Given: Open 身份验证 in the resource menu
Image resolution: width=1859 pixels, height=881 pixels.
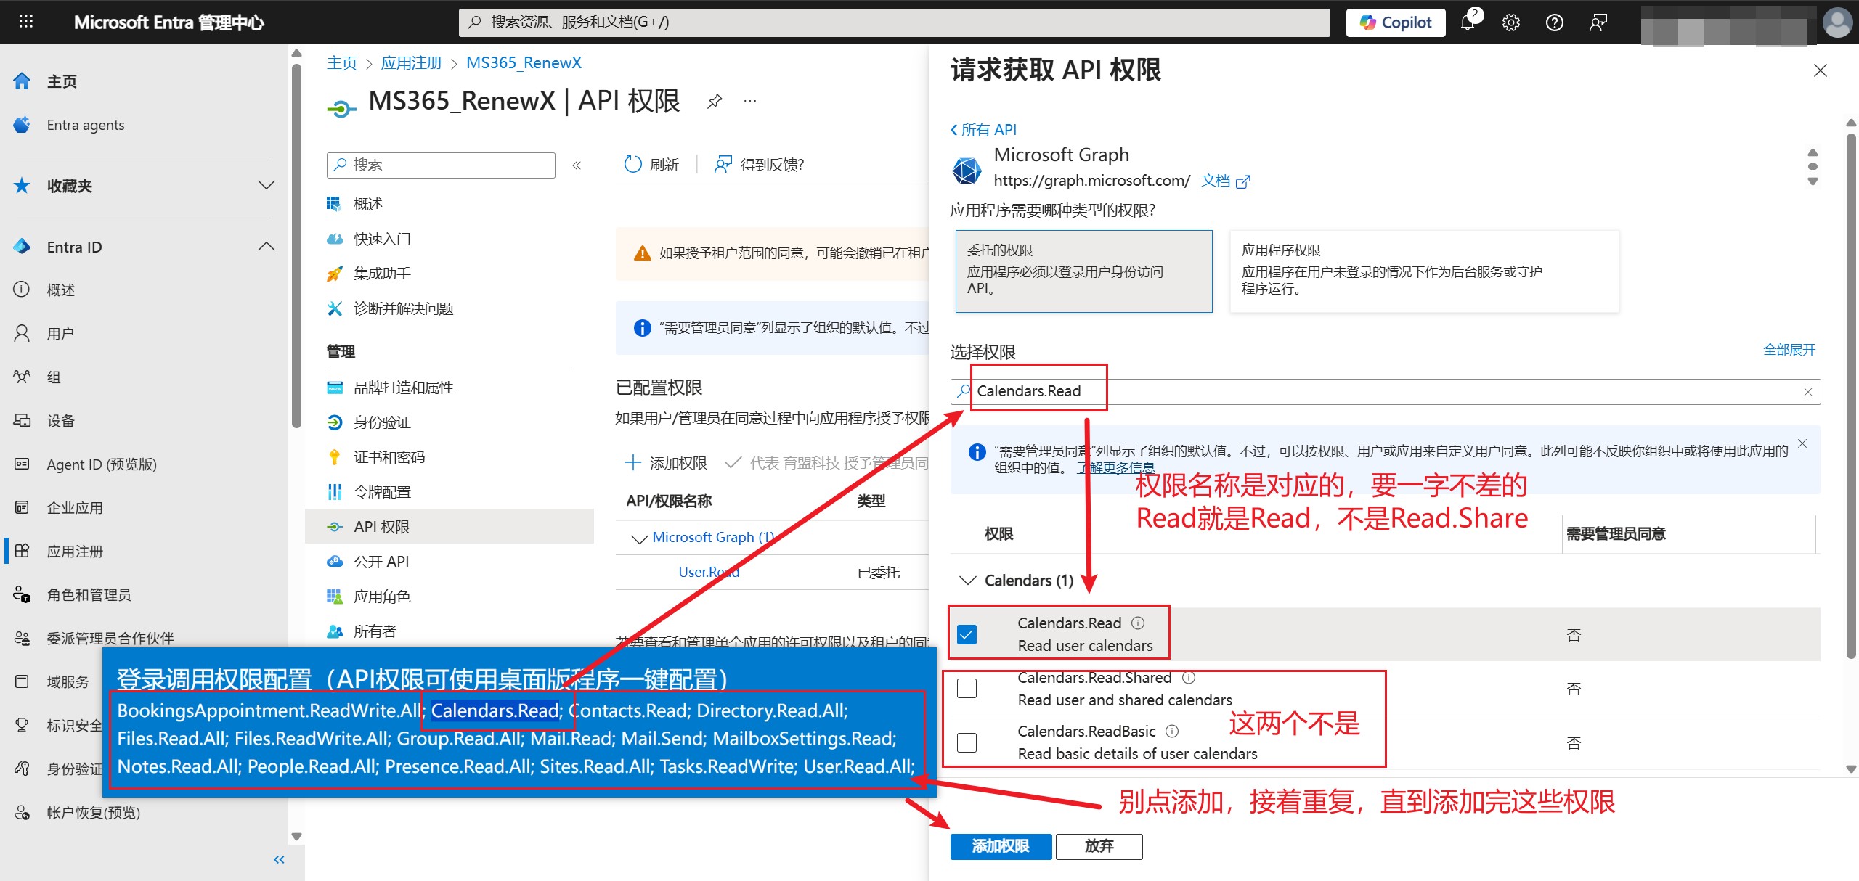Looking at the screenshot, I should tap(382, 422).
